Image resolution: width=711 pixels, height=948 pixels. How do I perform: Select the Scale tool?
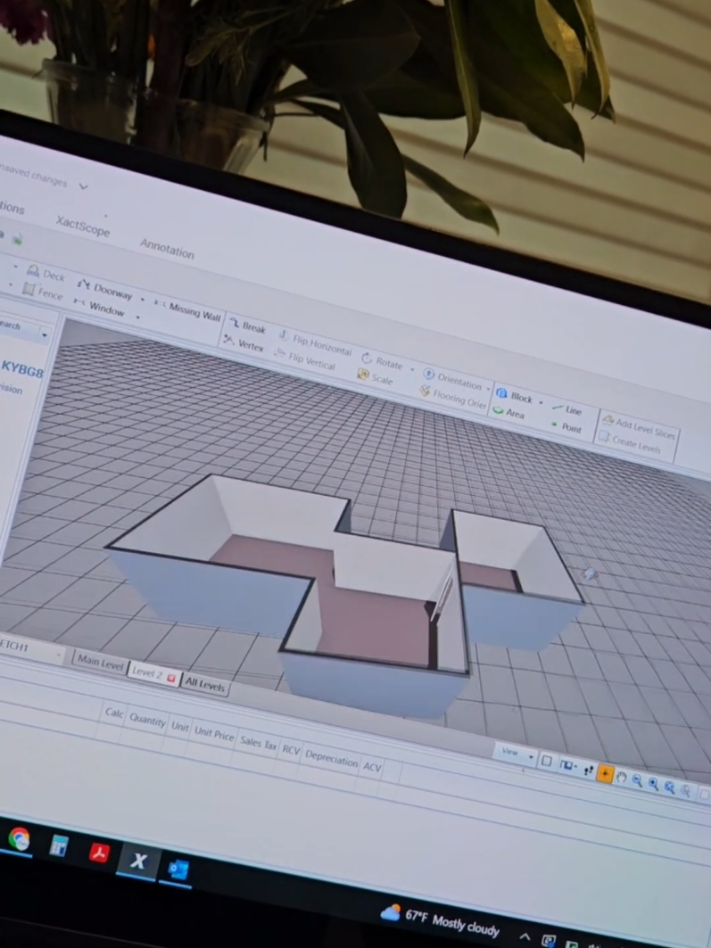coord(376,378)
